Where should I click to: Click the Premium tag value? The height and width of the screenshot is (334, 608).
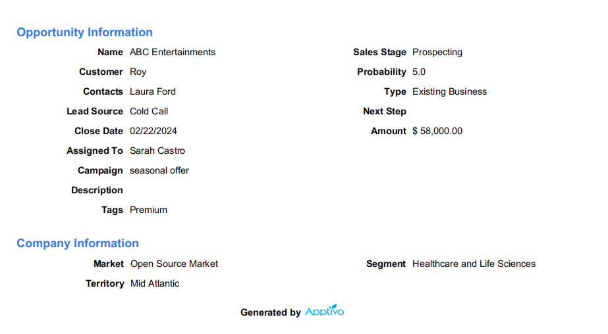pos(148,210)
